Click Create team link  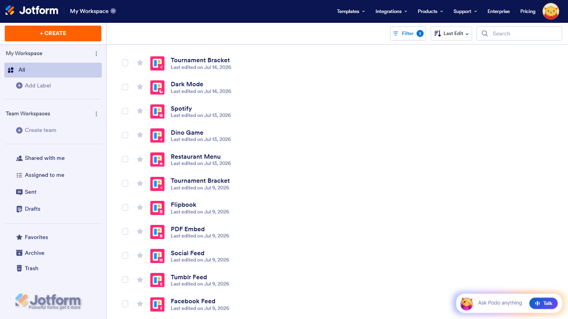point(36,130)
